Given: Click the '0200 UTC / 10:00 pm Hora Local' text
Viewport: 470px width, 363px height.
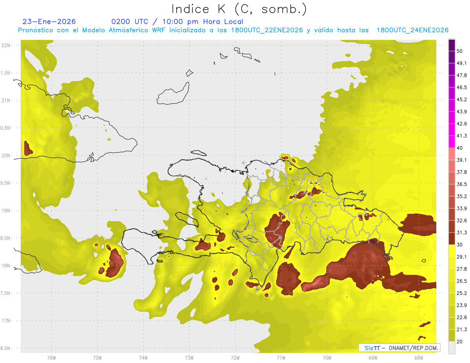Looking at the screenshot, I should [x=177, y=22].
